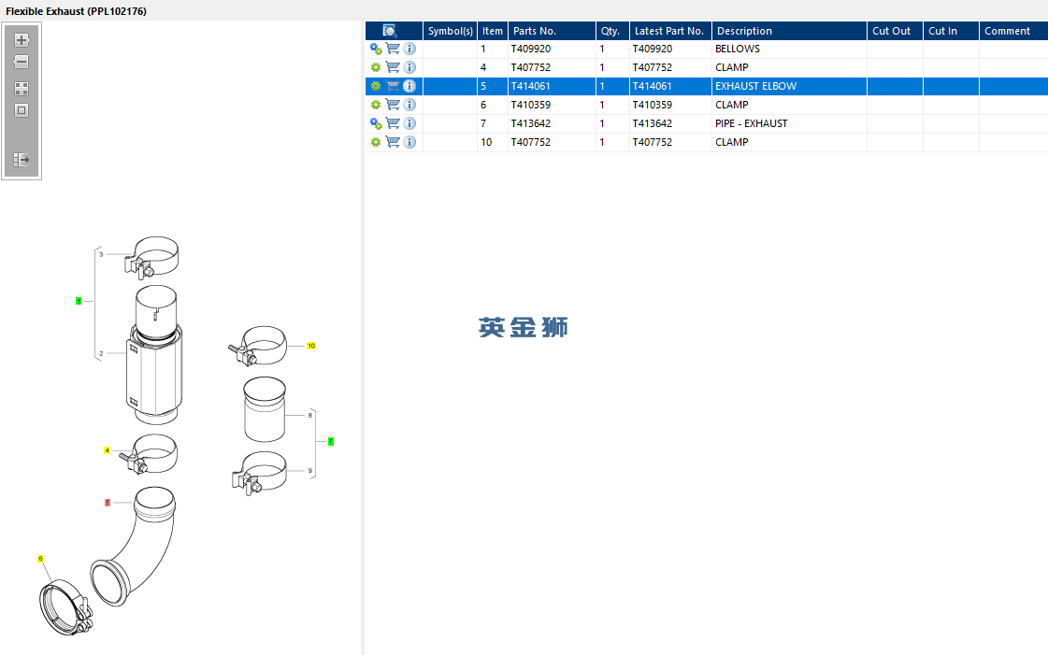The height and width of the screenshot is (655, 1048).
Task: Show info for EXHAUST ELBOW
Action: 409,86
